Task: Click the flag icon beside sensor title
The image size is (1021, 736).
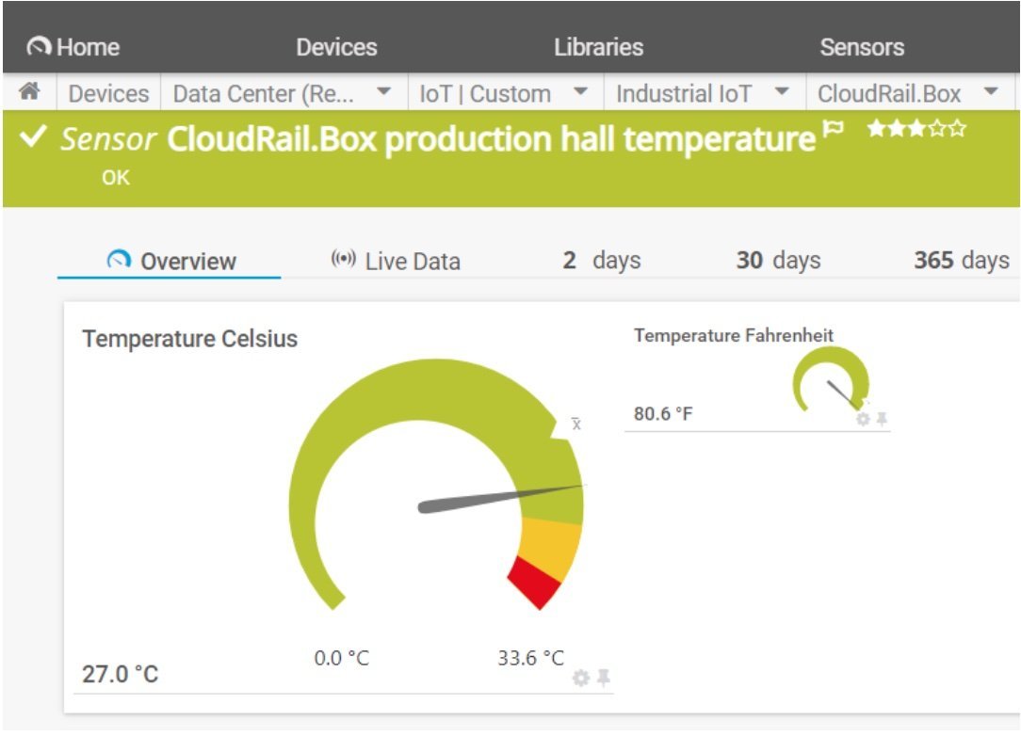Action: pyautogui.click(x=834, y=129)
